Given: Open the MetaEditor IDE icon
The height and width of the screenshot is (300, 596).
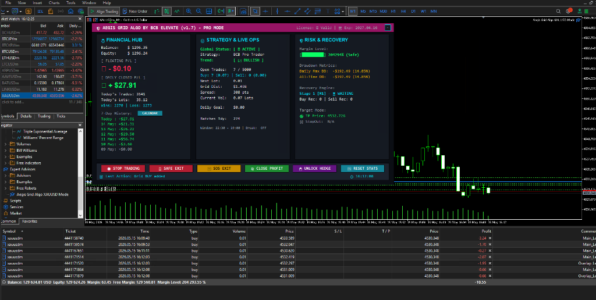Looking at the screenshot, I should (40, 12).
